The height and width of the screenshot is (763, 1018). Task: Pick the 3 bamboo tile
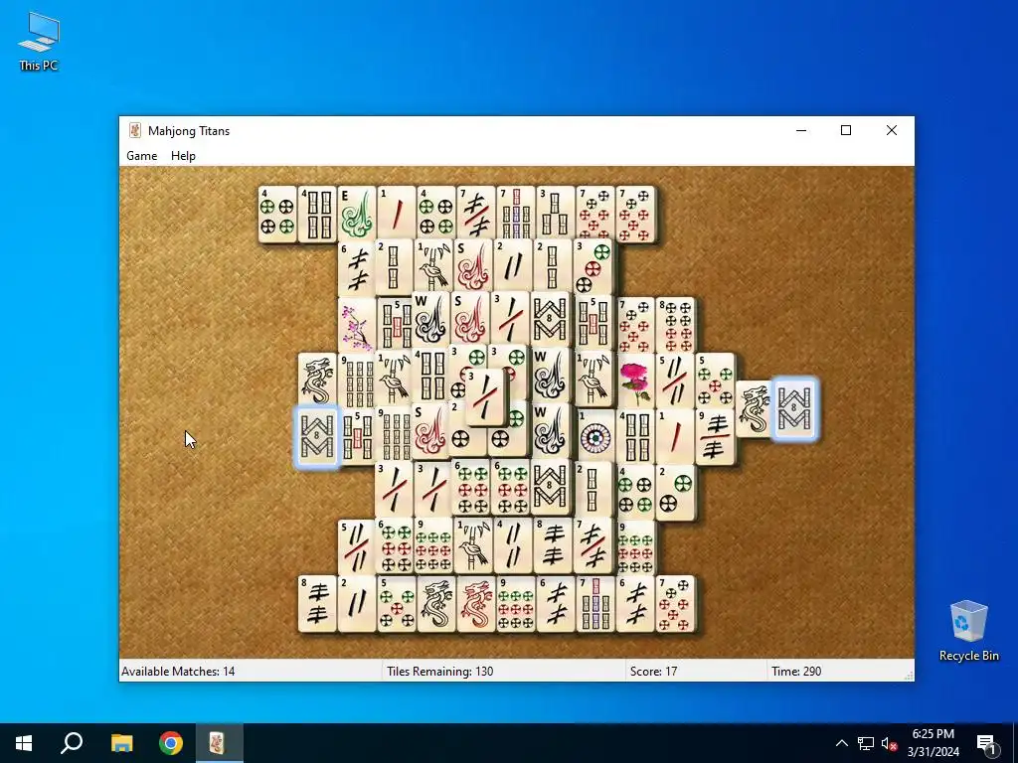pos(556,214)
